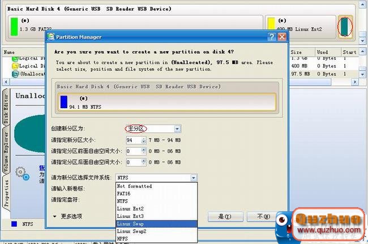Click the partition list horizontal scrollbar right arrow
This screenshot has height=244, width=368.
tap(355, 82)
